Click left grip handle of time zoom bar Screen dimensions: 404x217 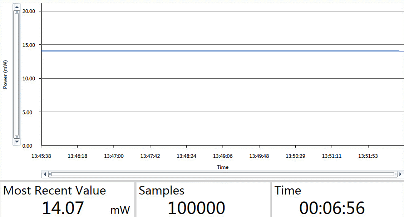50,174
